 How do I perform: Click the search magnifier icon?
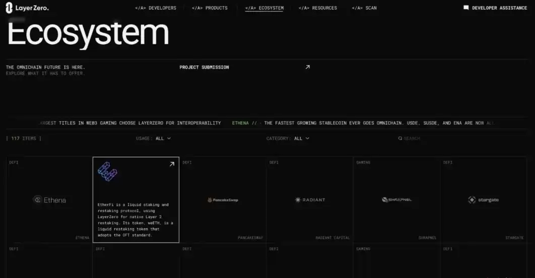(400, 138)
